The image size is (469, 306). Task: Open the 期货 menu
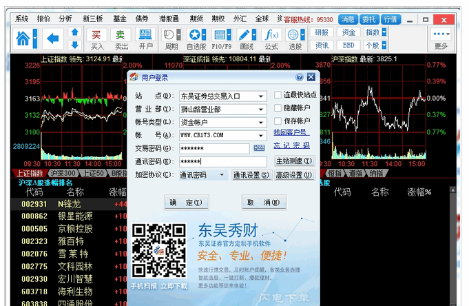click(x=196, y=19)
